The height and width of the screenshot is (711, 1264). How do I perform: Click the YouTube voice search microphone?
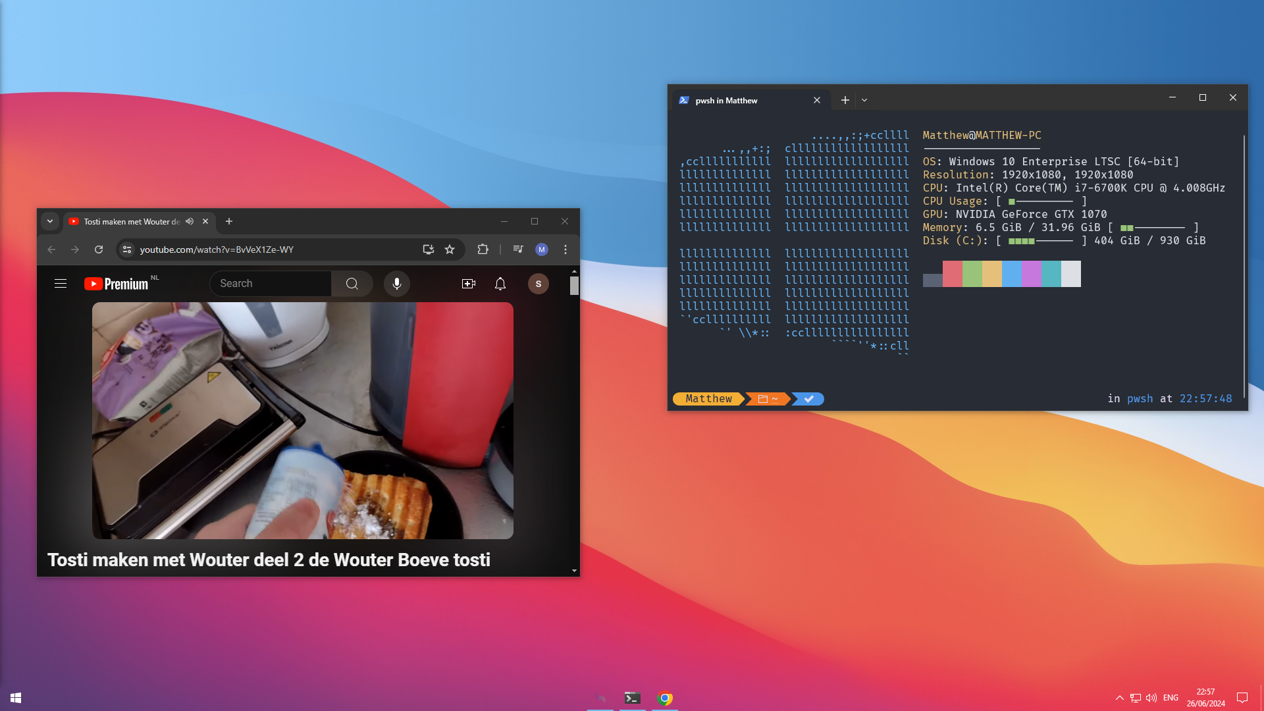point(396,284)
